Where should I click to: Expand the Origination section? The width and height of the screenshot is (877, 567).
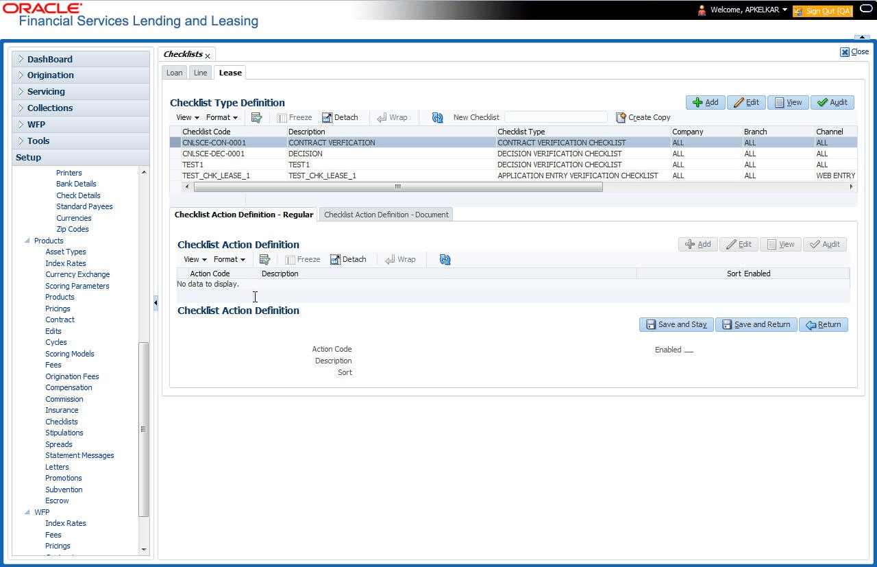[x=81, y=75]
